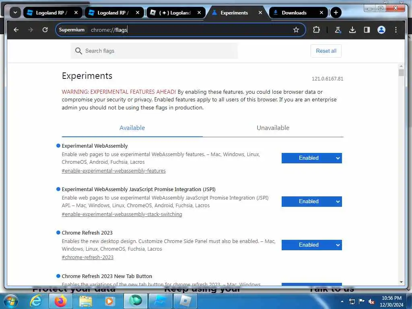Close the Downloads tab
412x309 pixels.
click(321, 12)
